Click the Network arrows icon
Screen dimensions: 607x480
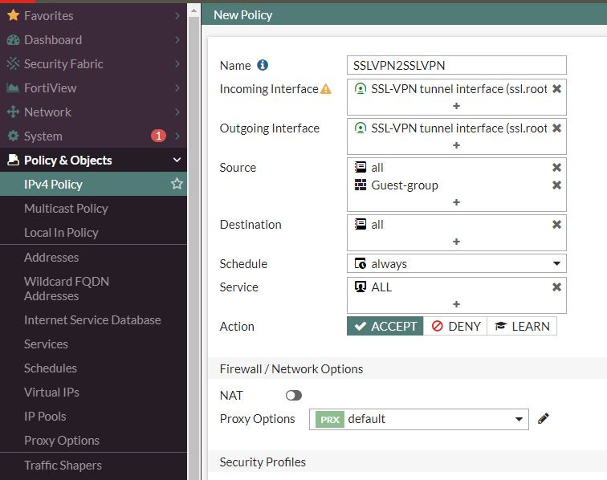point(13,112)
